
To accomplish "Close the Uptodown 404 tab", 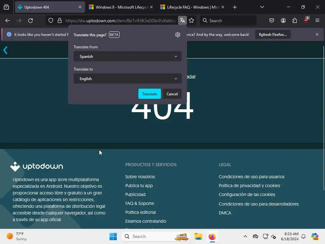I will click(x=80, y=7).
